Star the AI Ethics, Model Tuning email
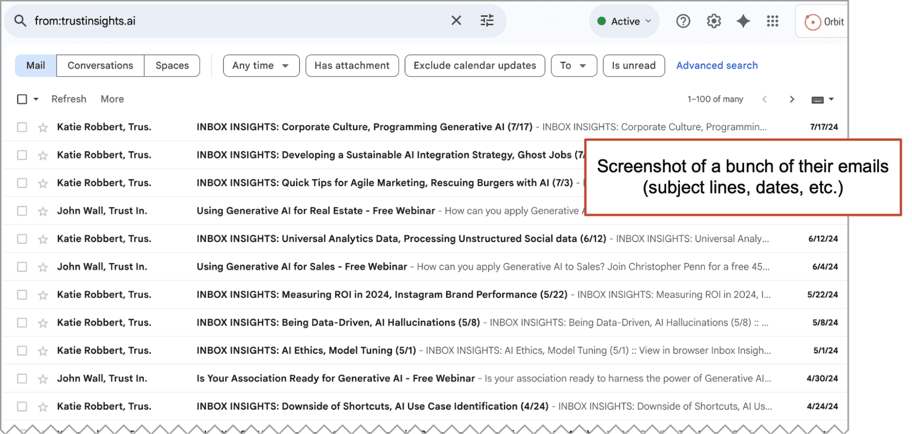912x434 pixels. [43, 351]
